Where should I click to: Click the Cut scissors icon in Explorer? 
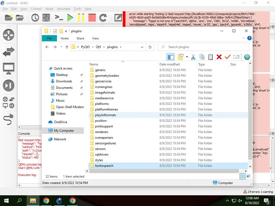point(193,57)
